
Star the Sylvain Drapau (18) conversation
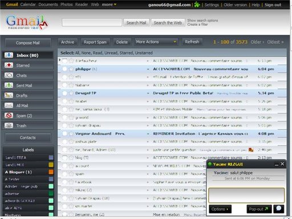71,198
